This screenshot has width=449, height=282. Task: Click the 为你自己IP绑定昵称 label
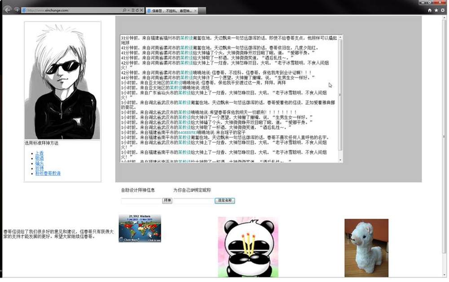click(x=192, y=190)
